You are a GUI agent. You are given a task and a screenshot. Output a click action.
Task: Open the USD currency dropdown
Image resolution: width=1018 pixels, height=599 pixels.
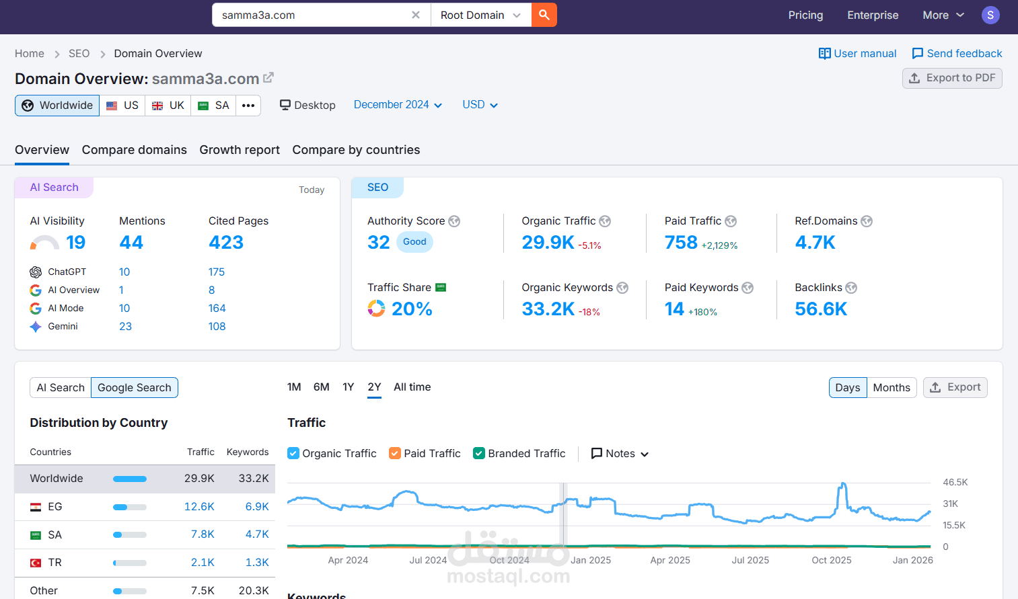(x=480, y=105)
